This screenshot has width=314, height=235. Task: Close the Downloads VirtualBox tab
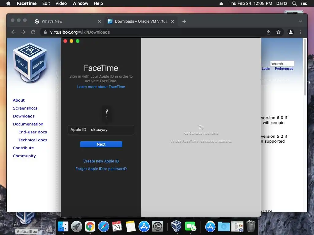point(173,21)
